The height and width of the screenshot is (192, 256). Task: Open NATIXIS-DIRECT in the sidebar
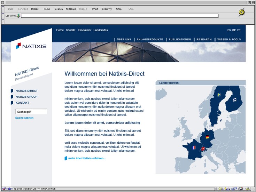pyautogui.click(x=26, y=91)
